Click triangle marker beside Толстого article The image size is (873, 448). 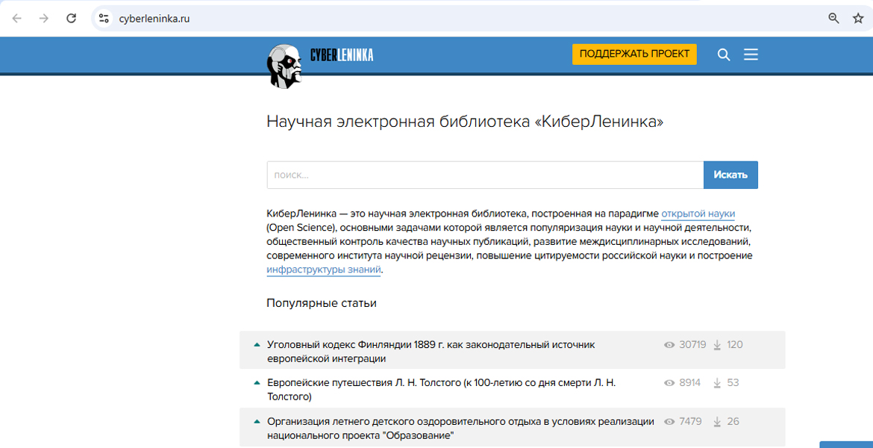257,383
